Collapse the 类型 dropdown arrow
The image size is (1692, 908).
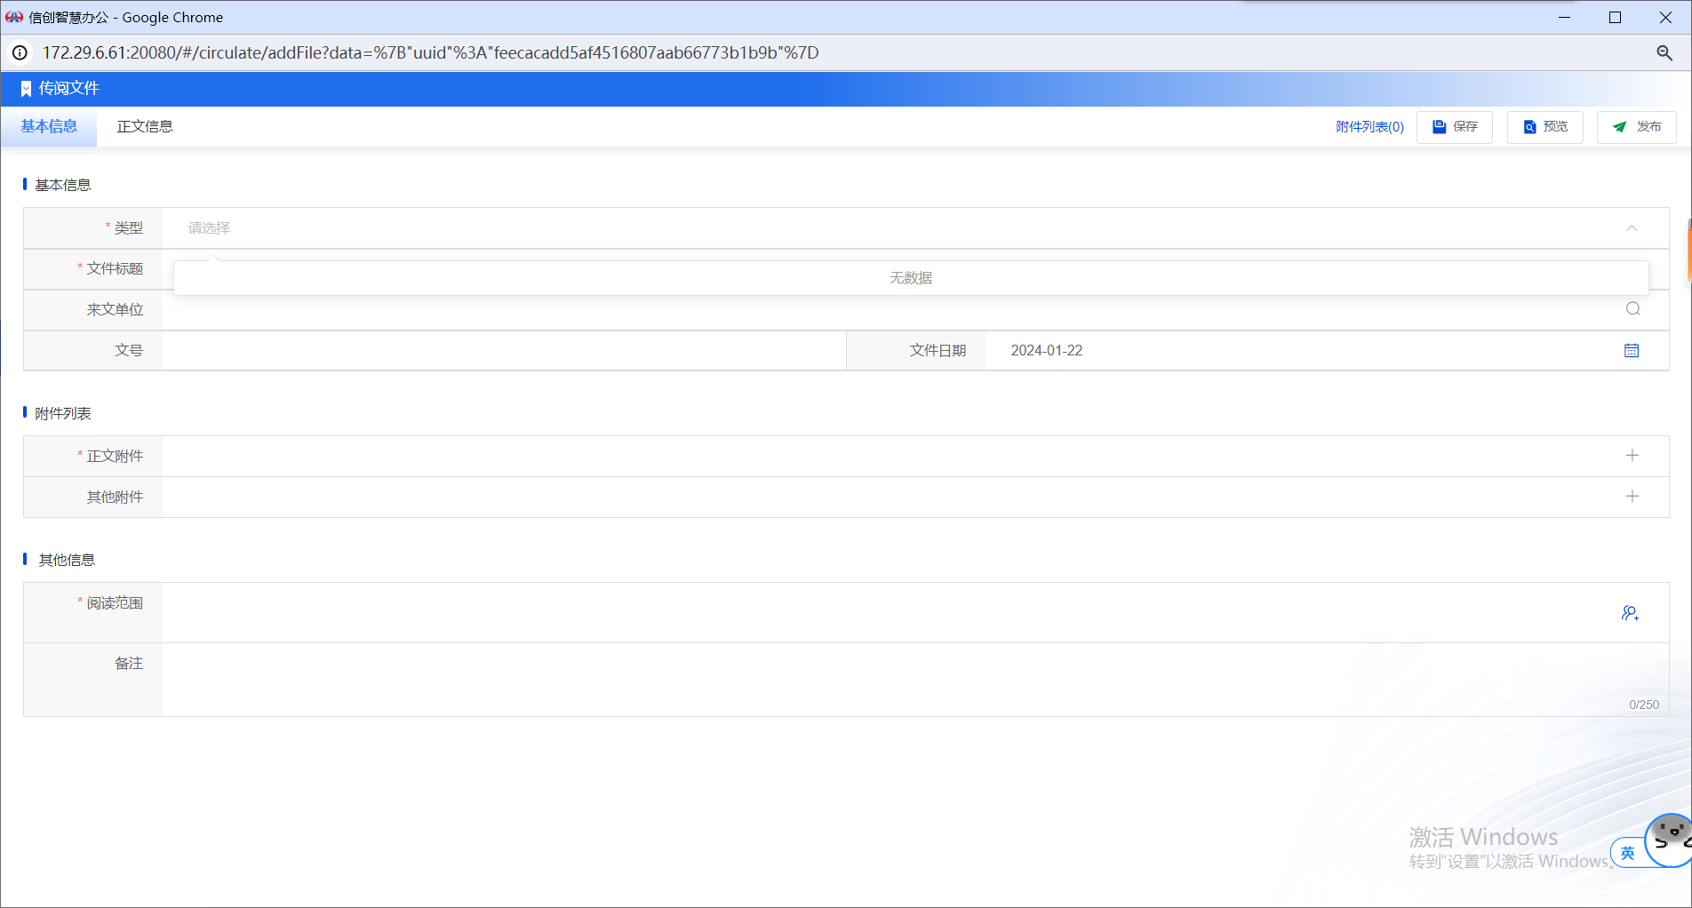click(1632, 228)
